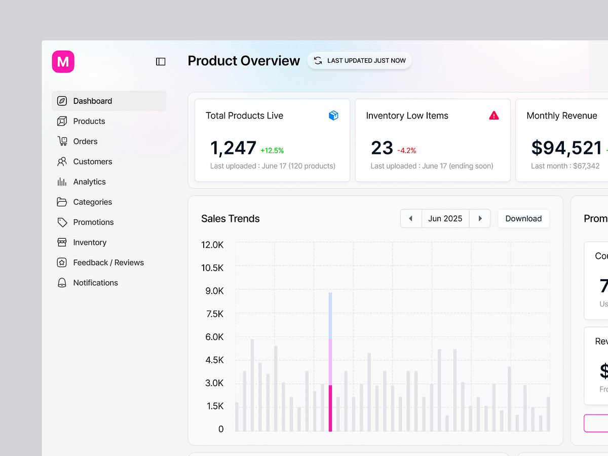
Task: Click the Last Updated Just Now pill
Action: click(x=360, y=61)
